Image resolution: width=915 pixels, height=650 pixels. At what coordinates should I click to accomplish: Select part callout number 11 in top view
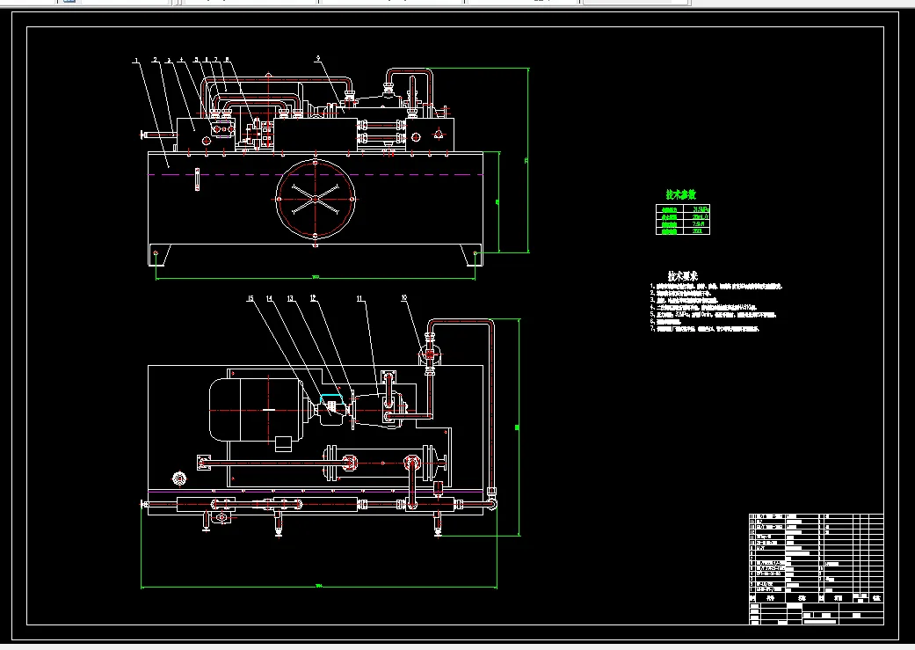point(359,298)
